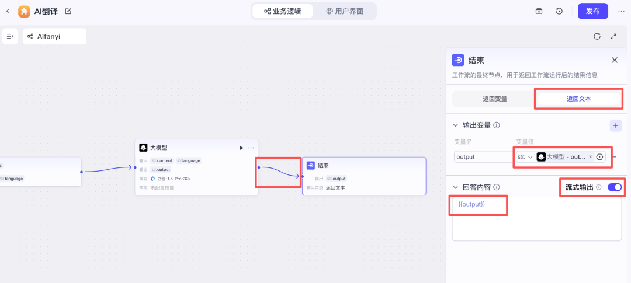631x283 pixels.
Task: Click 结束 node's input connection port
Action: pyautogui.click(x=302, y=176)
